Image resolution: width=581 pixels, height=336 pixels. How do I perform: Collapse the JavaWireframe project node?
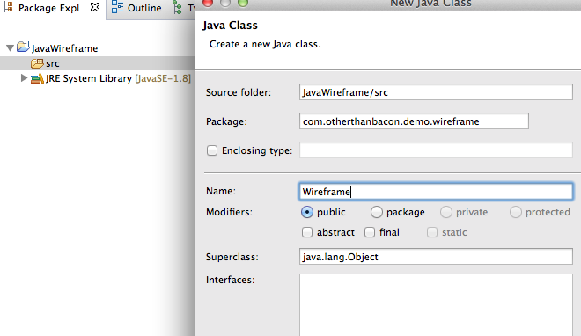coord(10,47)
